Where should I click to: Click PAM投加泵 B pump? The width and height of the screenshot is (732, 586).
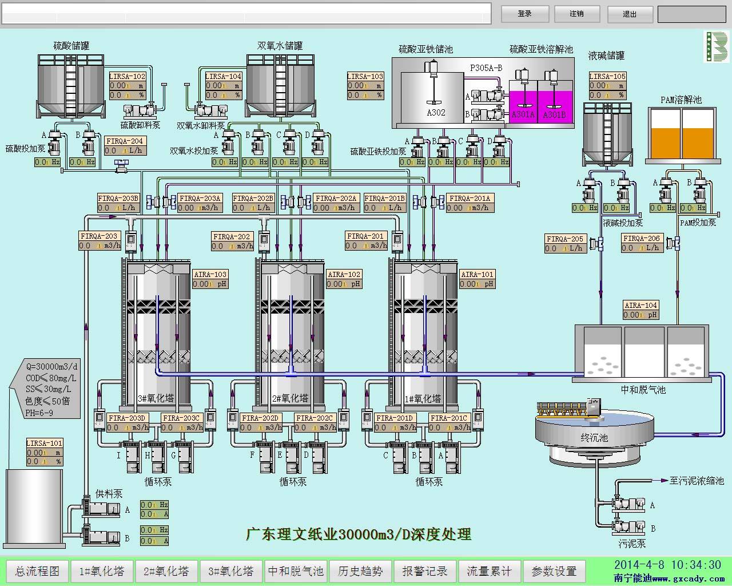pyautogui.click(x=701, y=191)
